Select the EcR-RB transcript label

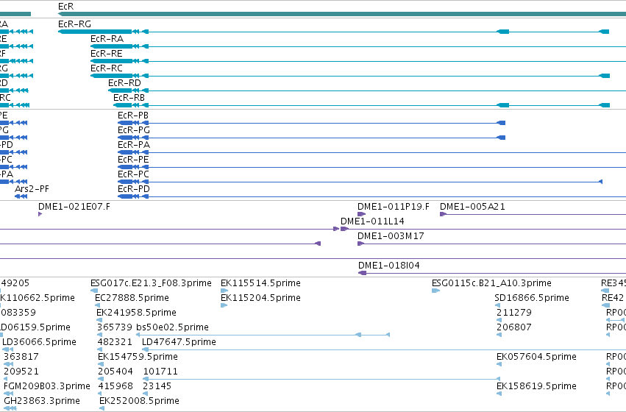coord(129,98)
